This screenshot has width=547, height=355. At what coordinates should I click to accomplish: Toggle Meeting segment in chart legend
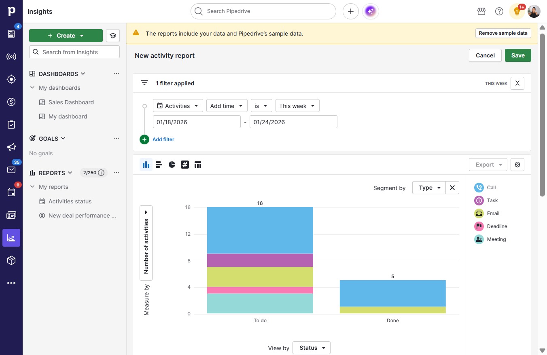pos(490,239)
